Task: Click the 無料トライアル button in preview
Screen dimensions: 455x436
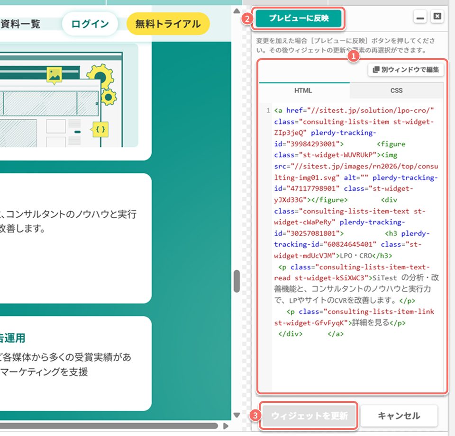Action: click(168, 24)
